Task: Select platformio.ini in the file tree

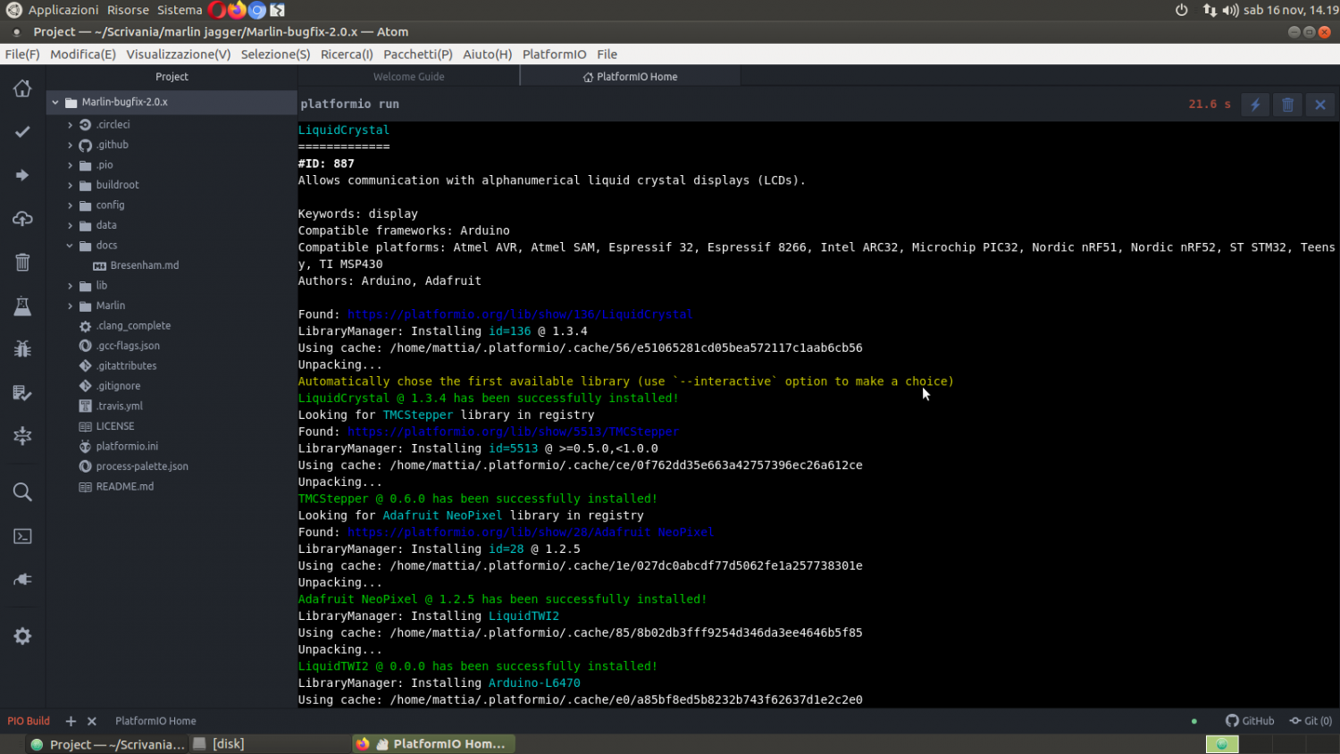Action: coord(127,447)
